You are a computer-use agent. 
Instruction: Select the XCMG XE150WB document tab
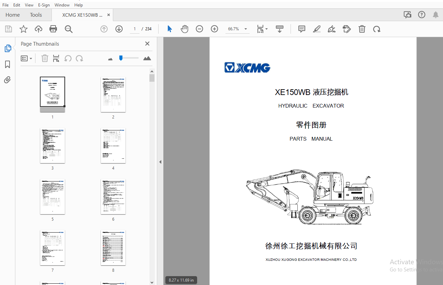point(82,15)
